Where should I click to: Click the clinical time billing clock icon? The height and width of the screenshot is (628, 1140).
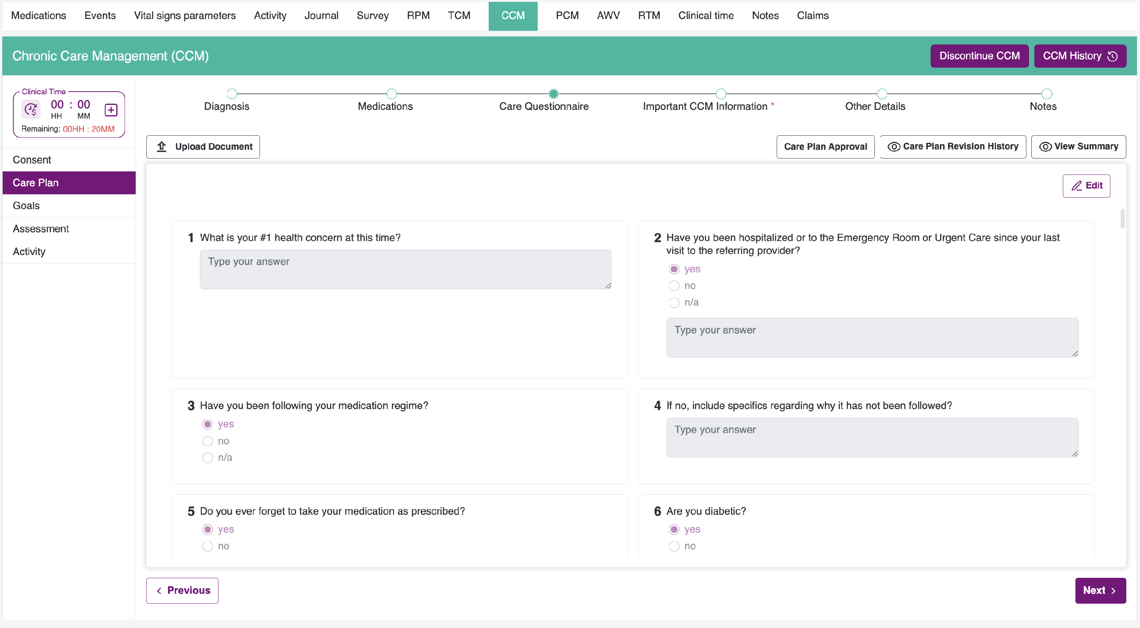click(32, 109)
